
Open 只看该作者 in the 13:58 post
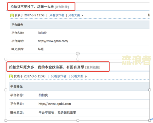(57, 15)
